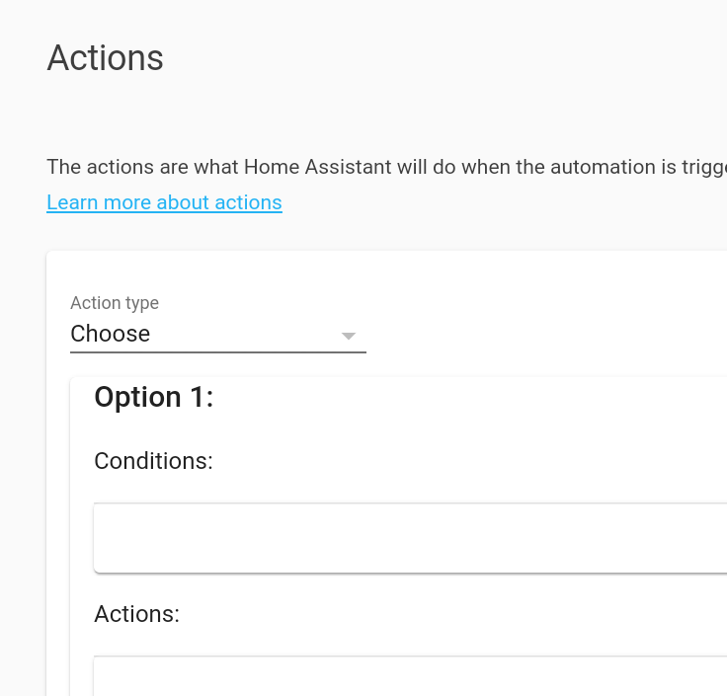This screenshot has height=696, width=727.
Task: Click gray page margin left of Option 1
Action: point(23,397)
